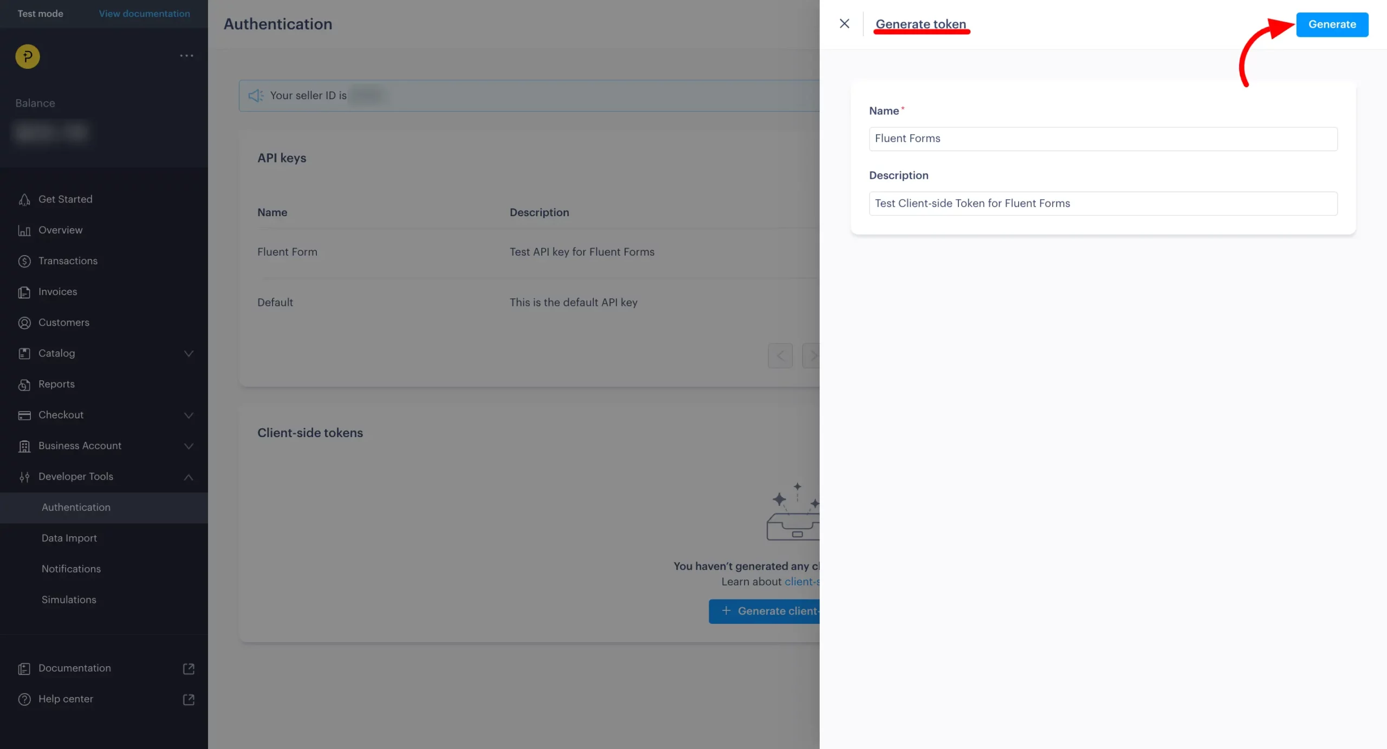Click the Get Started rocket icon
Screen dimensions: 1387x749
point(24,200)
